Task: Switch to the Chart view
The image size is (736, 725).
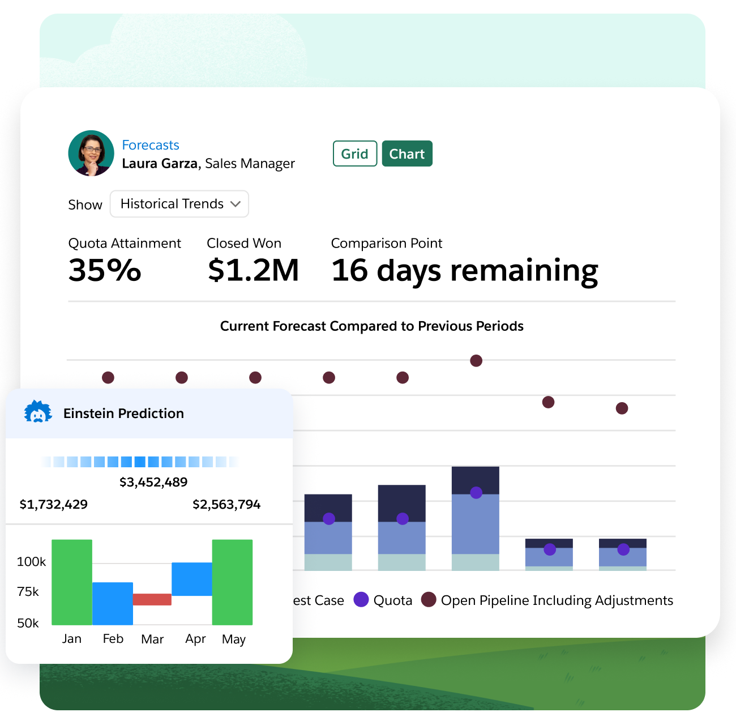Action: pos(407,153)
